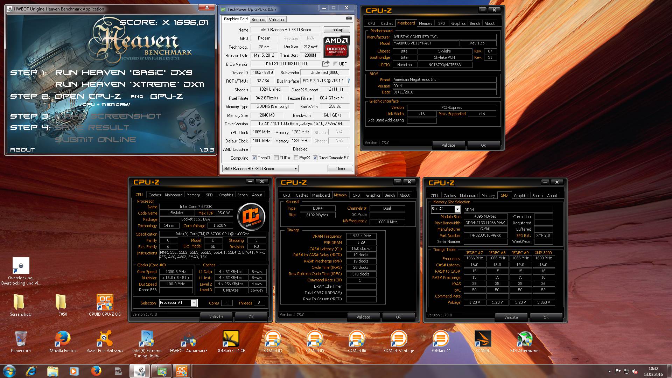Open Graphics tab in the CPU-Z Memory window
Screen dimensions: 672x378
pos(373,195)
